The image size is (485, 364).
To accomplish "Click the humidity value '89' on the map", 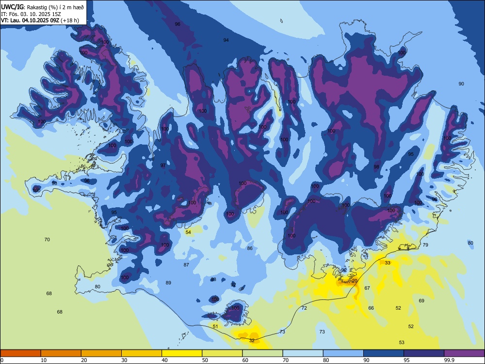I will coord(168,282).
